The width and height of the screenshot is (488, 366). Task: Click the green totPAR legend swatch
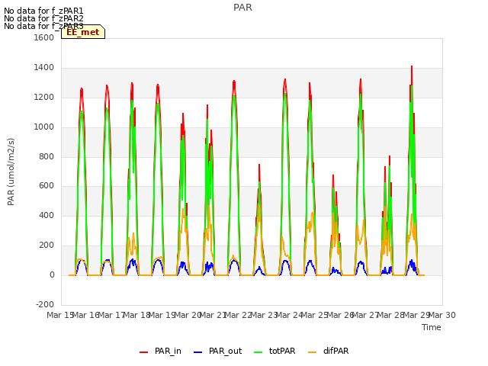pos(258,352)
